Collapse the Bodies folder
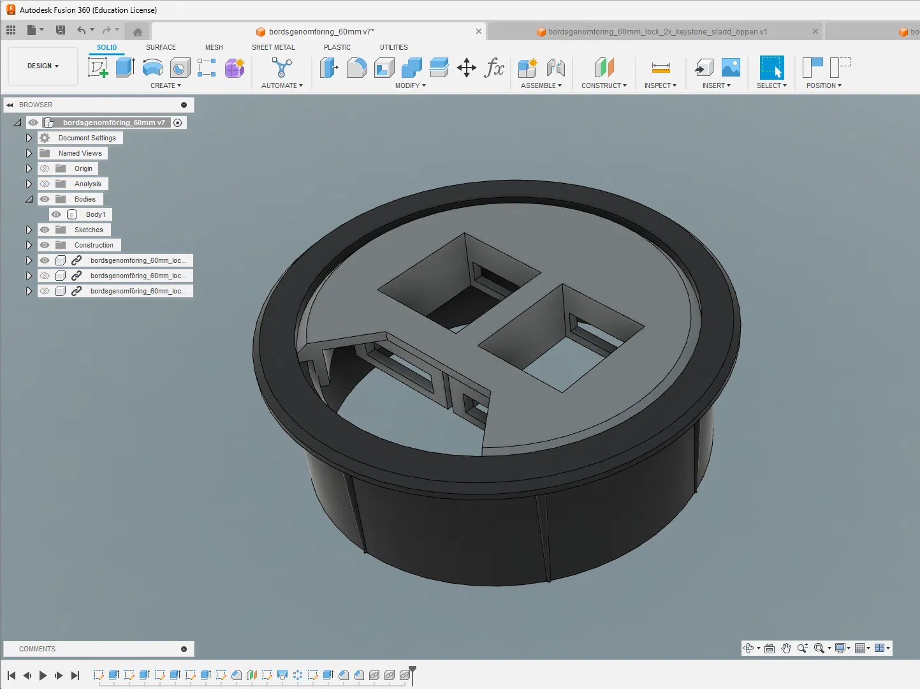The image size is (920, 689). pyautogui.click(x=29, y=199)
